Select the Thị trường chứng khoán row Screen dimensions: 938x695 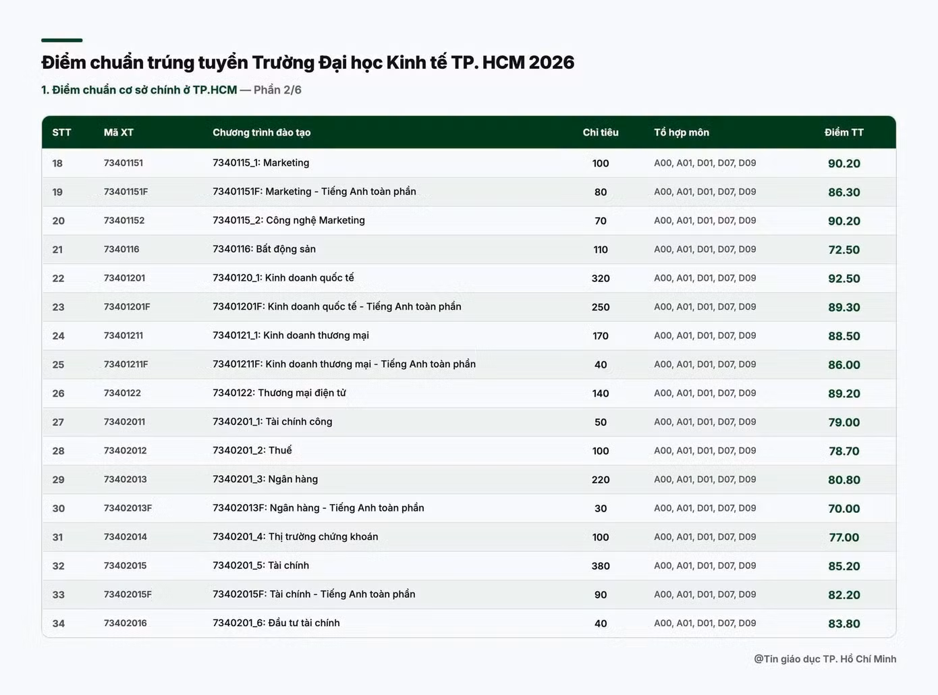pos(469,537)
